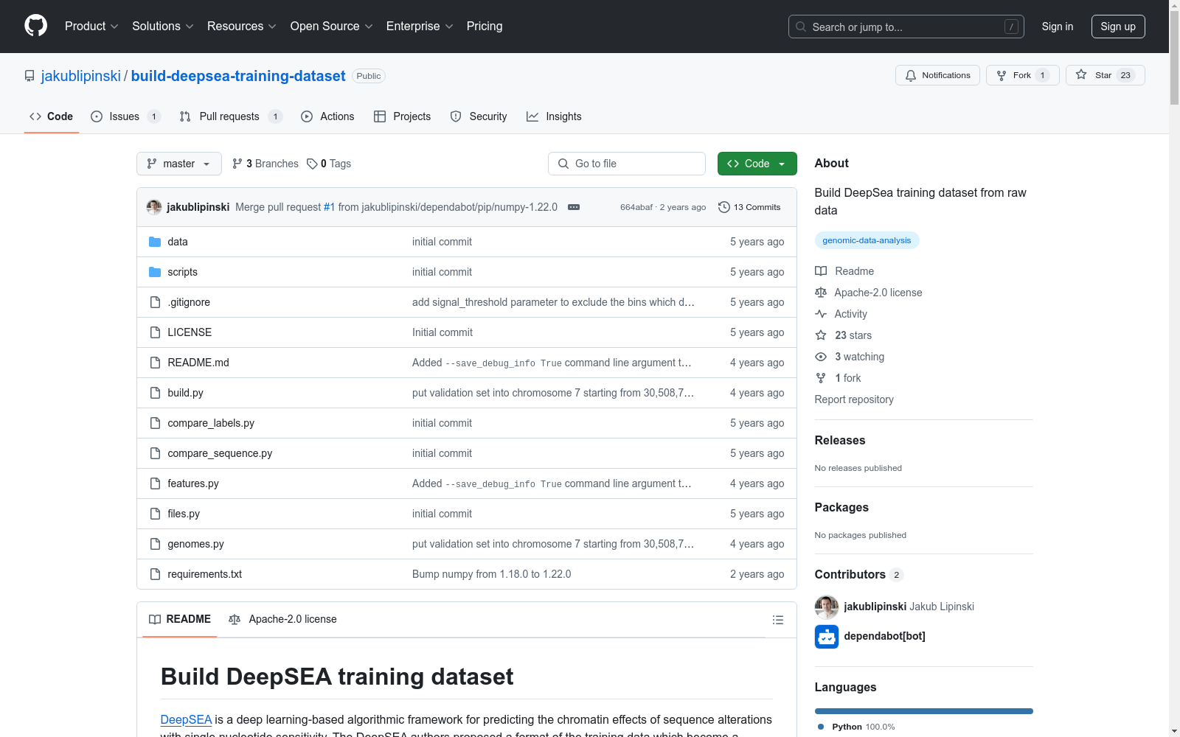Open master branch selector dropdown

[179, 164]
